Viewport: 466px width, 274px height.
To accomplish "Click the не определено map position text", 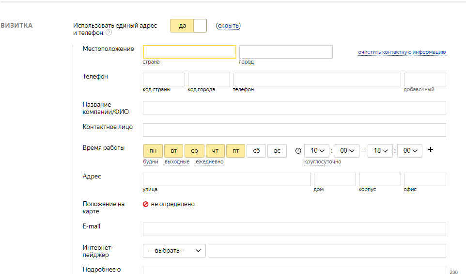I will (x=172, y=204).
